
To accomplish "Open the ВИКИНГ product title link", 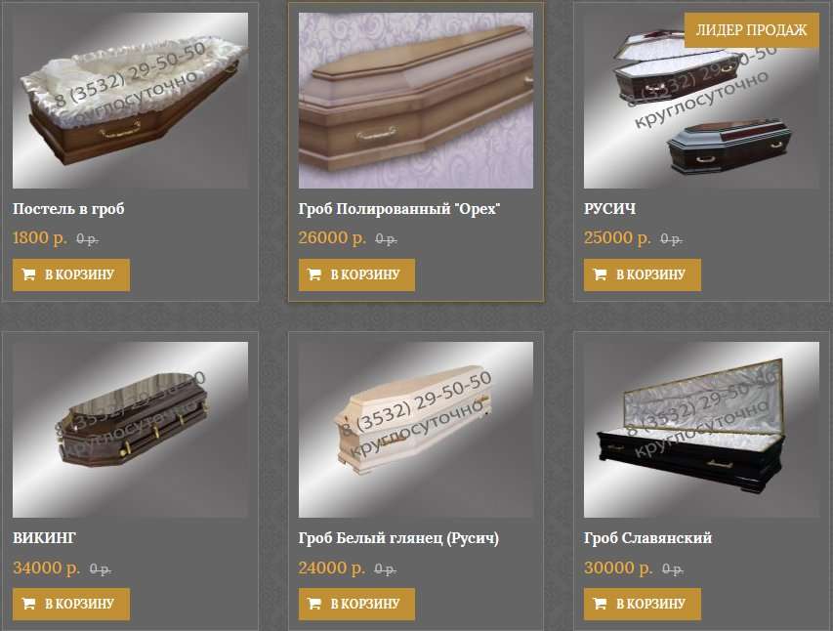I will point(45,538).
